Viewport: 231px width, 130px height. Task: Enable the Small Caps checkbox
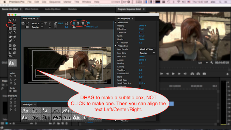coord(140,80)
